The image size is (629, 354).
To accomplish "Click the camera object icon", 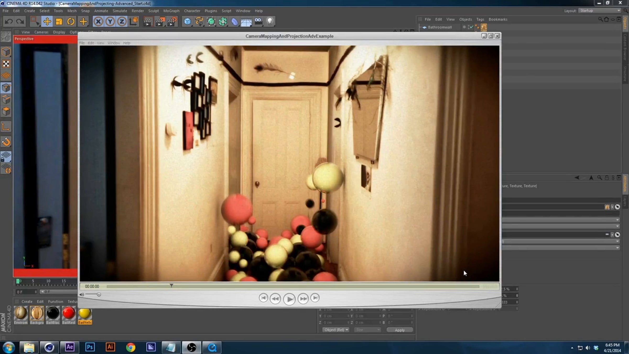I will [x=258, y=22].
